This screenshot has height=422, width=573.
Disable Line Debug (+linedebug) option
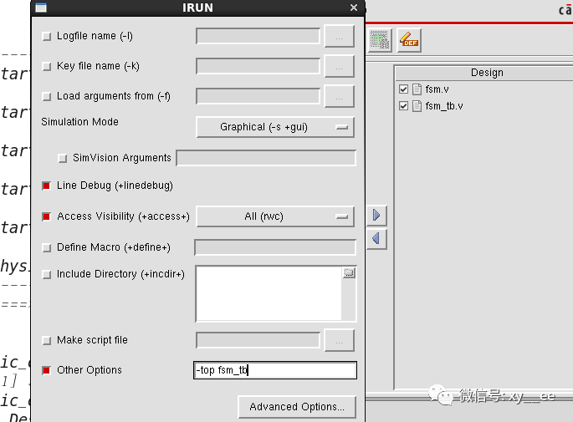46,186
